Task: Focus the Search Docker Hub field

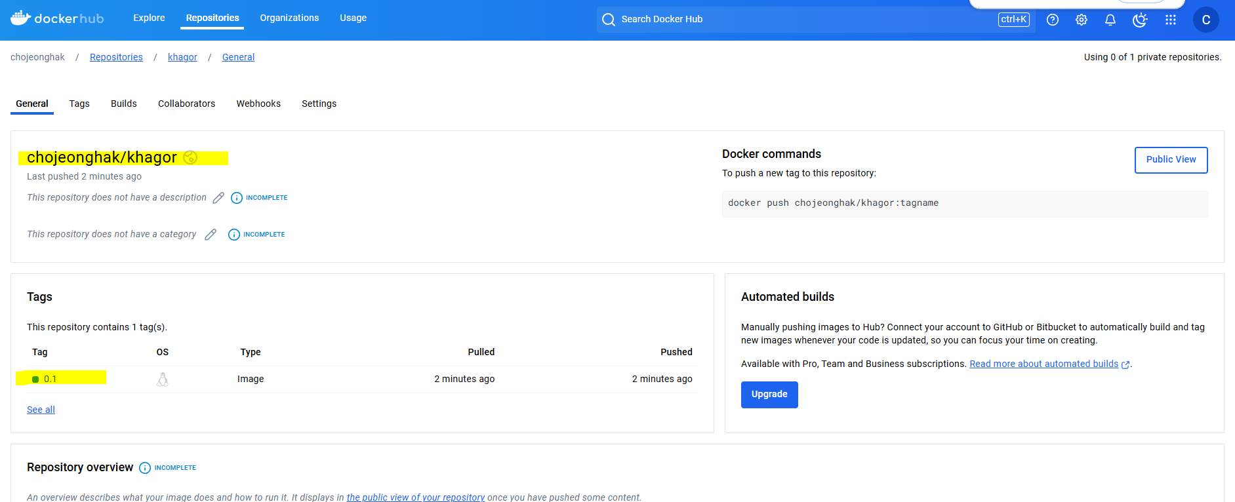Action: (x=816, y=20)
